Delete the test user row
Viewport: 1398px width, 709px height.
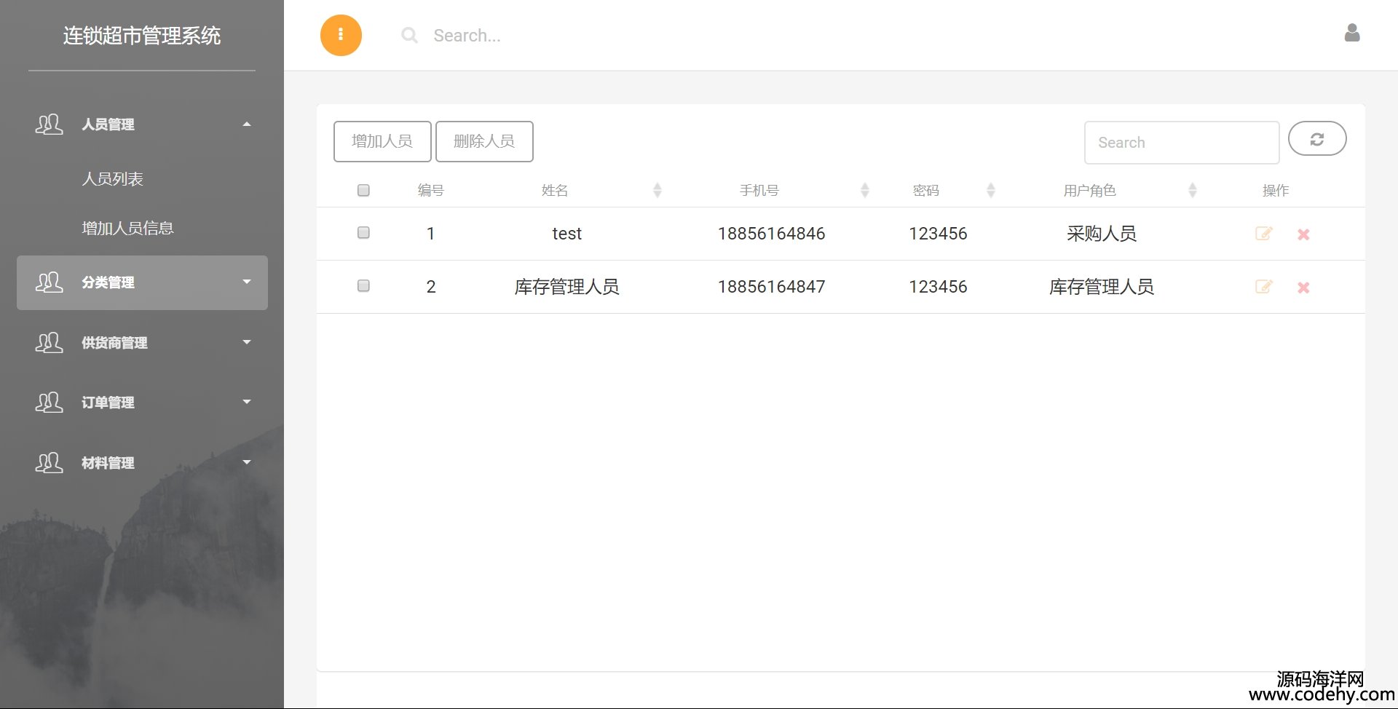point(1303,234)
